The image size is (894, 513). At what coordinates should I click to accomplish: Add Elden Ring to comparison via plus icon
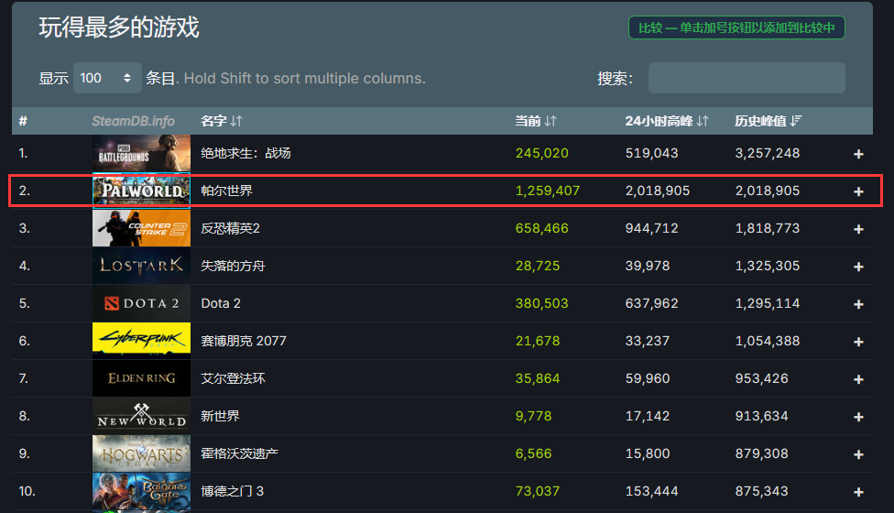click(x=858, y=379)
